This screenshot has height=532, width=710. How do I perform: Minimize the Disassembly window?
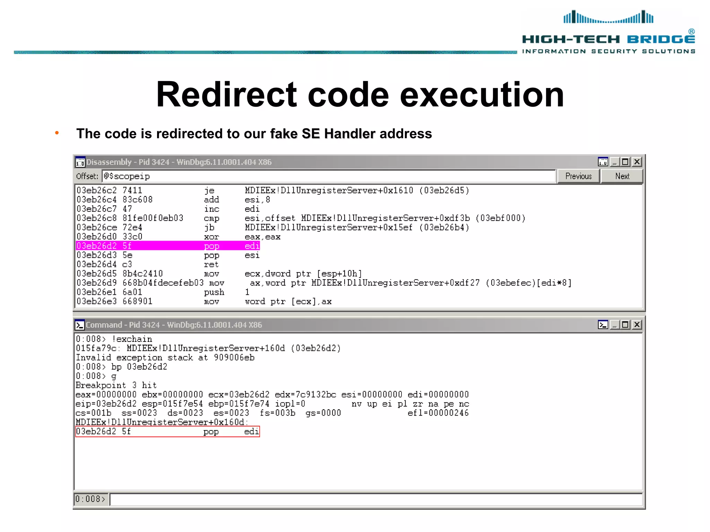pos(615,162)
